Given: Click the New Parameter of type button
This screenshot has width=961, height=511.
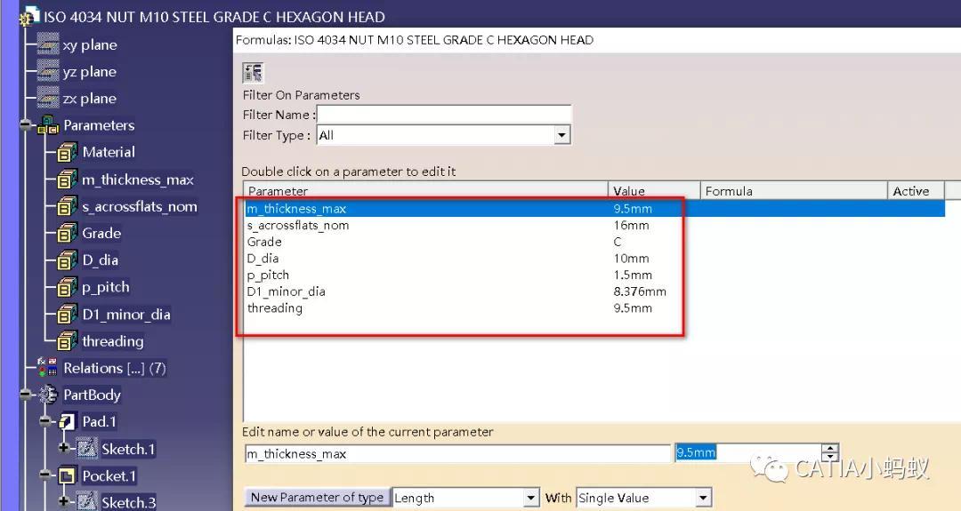Looking at the screenshot, I should 317,498.
